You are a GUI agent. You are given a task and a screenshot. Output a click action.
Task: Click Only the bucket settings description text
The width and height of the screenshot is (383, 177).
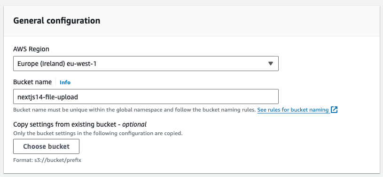pos(98,134)
